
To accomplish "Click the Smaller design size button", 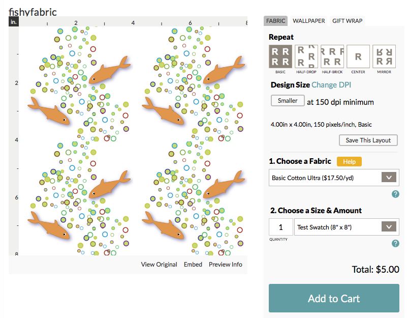I will coord(288,101).
